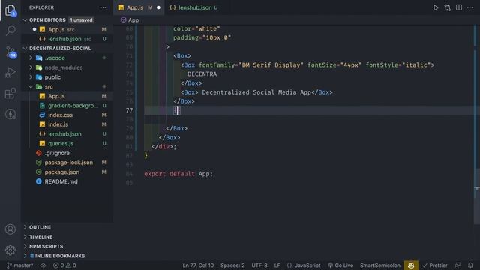Open App.js in src folder
This screenshot has height=270, width=480.
pyautogui.click(x=67, y=96)
